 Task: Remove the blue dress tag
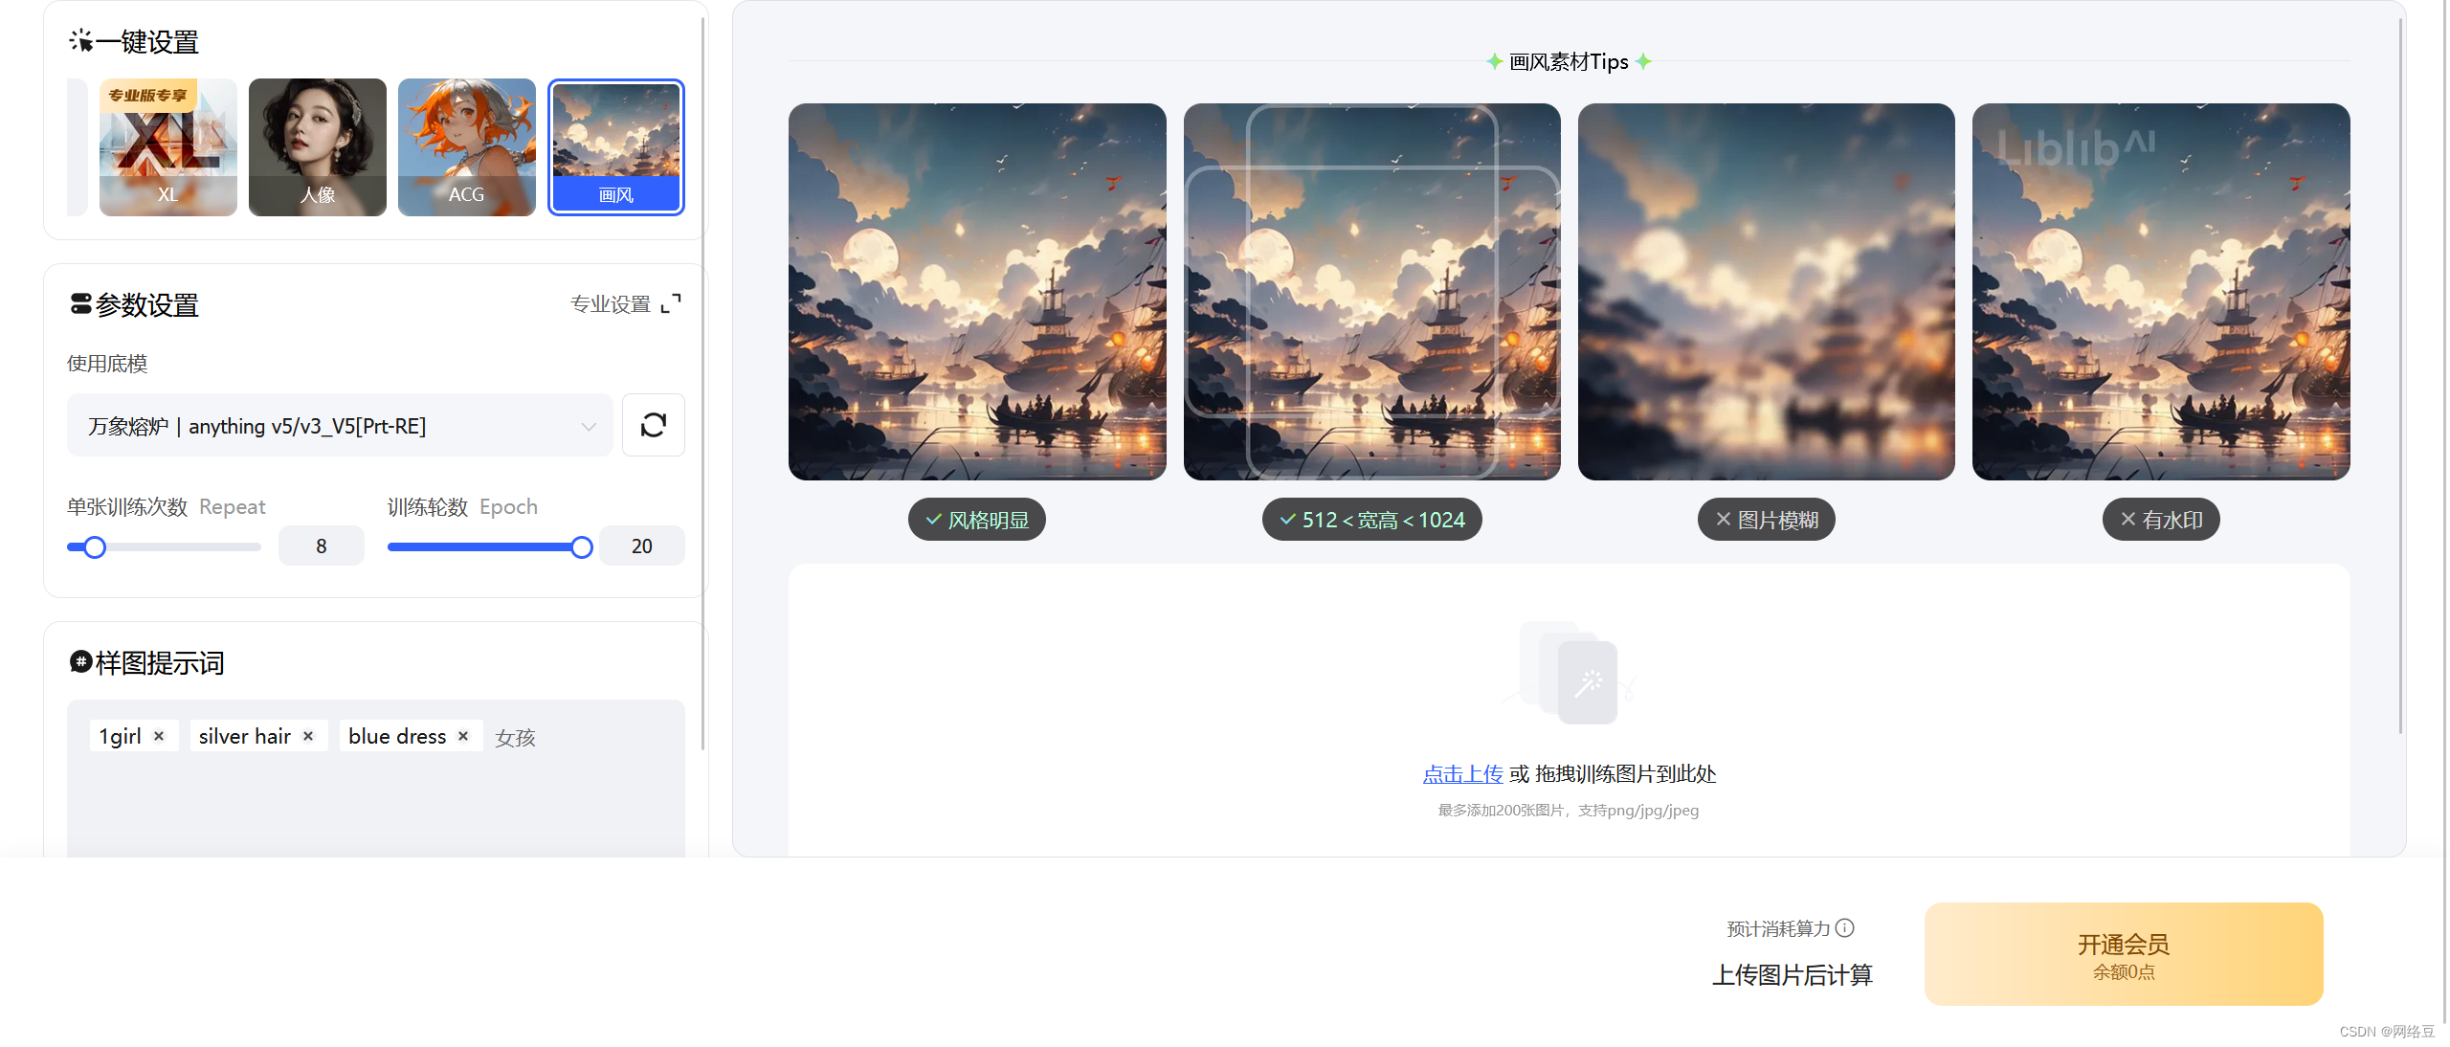click(x=463, y=736)
